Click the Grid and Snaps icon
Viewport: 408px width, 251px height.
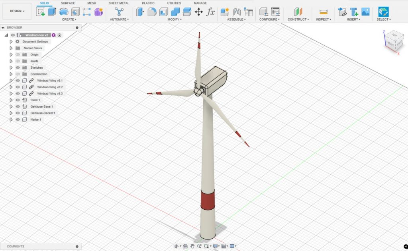(224, 246)
